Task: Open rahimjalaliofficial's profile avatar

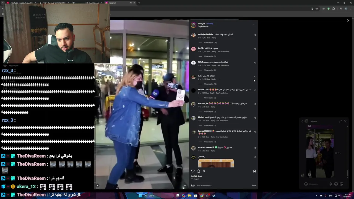Action: tap(193, 35)
